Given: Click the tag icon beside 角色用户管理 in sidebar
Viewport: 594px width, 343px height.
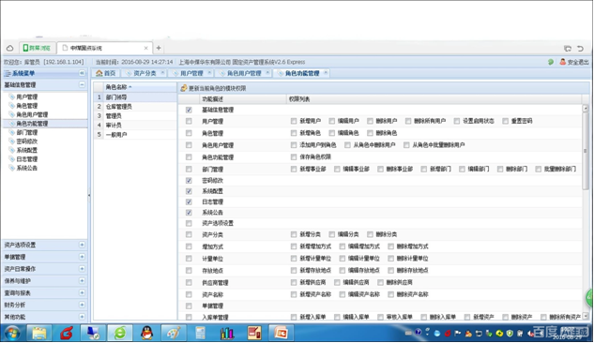Looking at the screenshot, I should pyautogui.click(x=12, y=114).
